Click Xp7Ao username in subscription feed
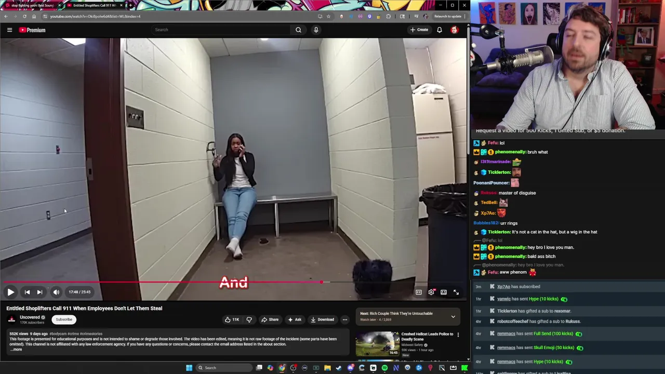The width and height of the screenshot is (665, 374). pos(503,287)
